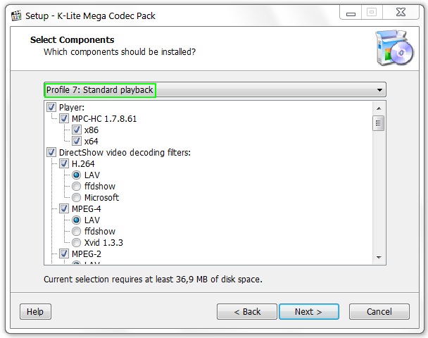428x338 pixels.
Task: Cancel the setup wizard
Action: [379, 311]
